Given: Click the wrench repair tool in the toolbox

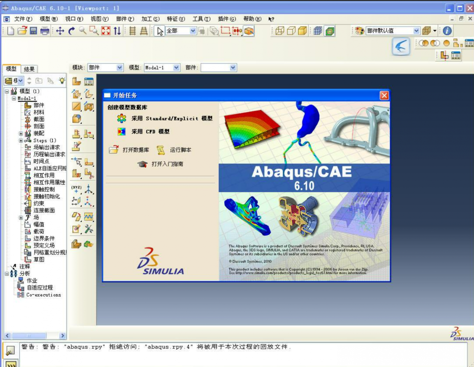Looking at the screenshot, I should coord(89,229).
